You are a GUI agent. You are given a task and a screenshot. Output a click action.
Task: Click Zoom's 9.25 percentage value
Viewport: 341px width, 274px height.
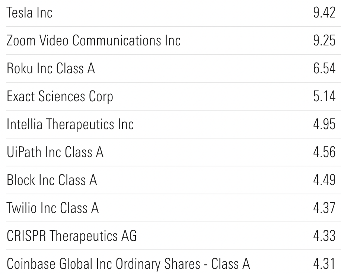tap(324, 41)
